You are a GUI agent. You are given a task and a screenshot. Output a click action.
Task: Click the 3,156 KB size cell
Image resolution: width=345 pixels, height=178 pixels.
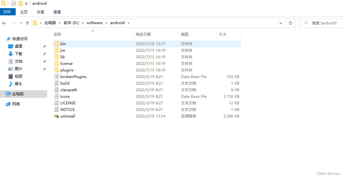click(x=231, y=96)
